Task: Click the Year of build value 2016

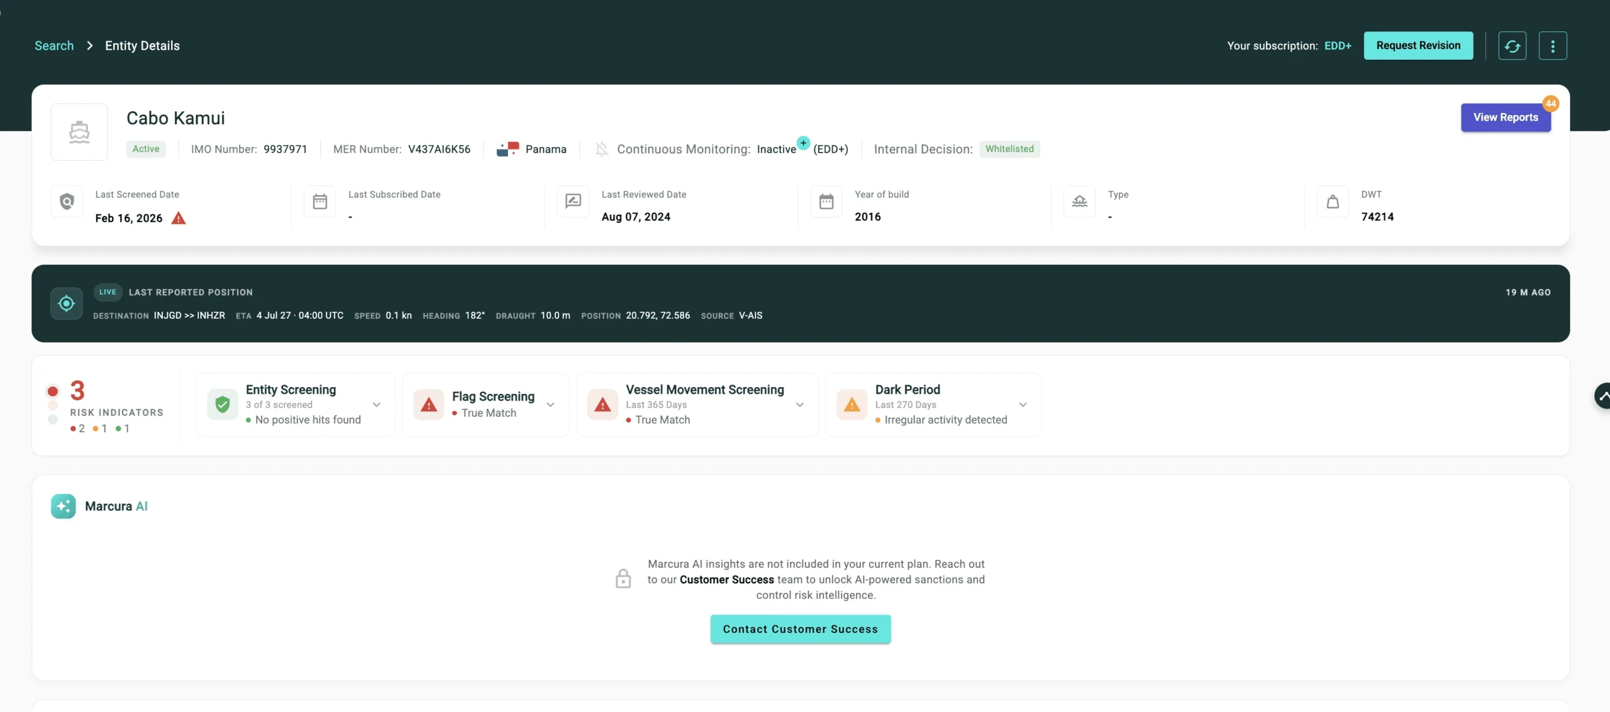Action: 868,217
